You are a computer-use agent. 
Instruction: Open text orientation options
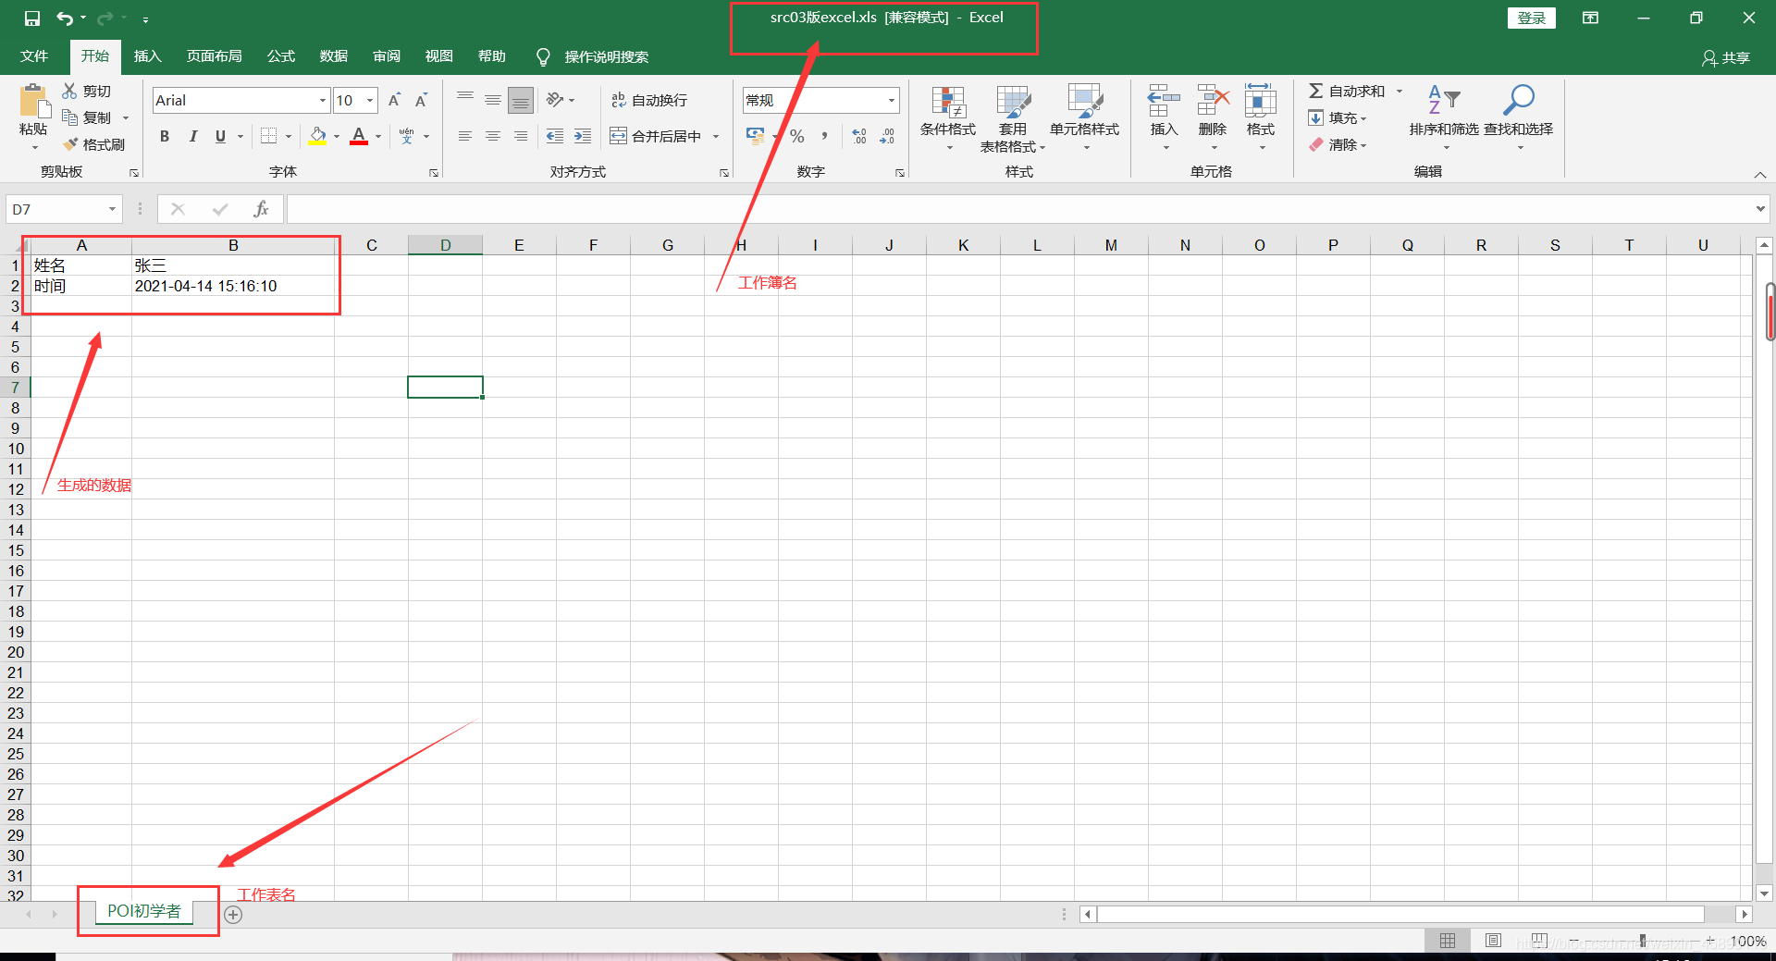pyautogui.click(x=560, y=99)
